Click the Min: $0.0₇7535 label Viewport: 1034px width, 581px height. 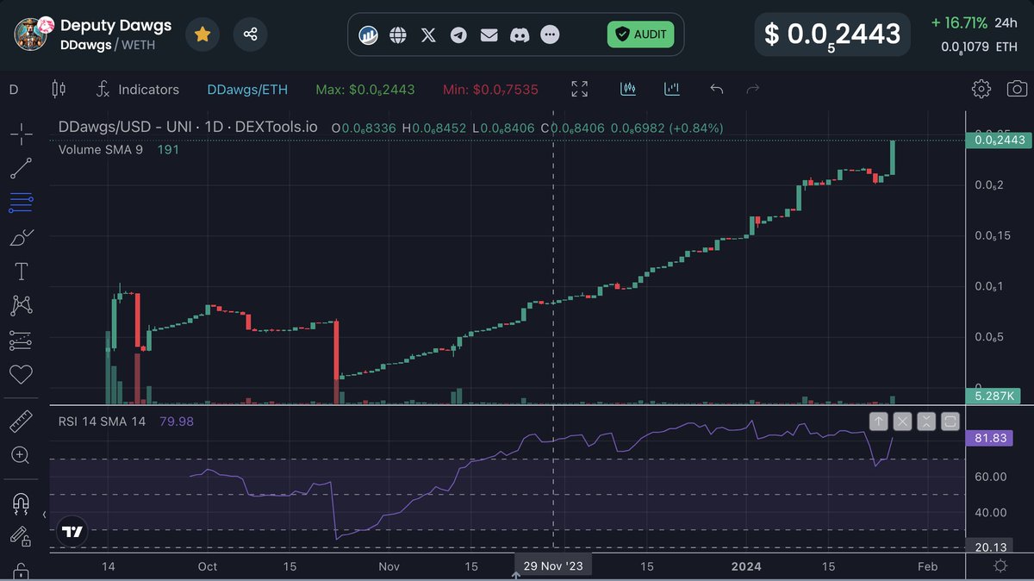tap(492, 90)
